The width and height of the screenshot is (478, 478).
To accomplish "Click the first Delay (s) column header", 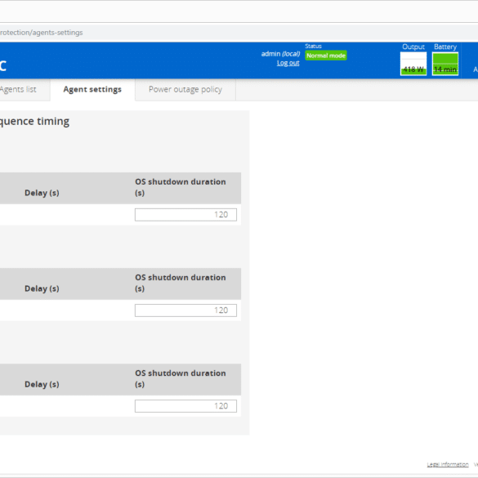I will pos(42,193).
